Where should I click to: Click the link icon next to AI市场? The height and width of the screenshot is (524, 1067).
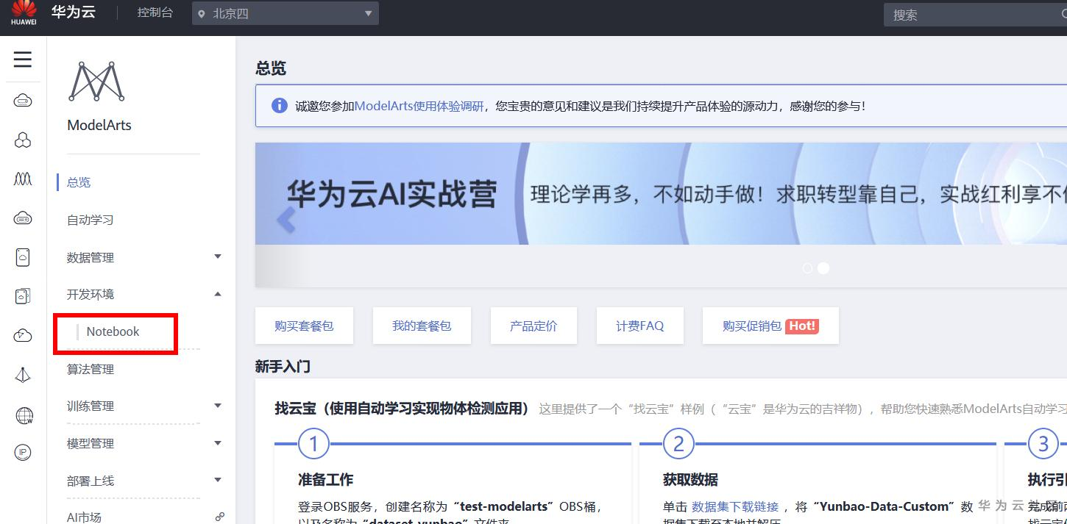219,517
